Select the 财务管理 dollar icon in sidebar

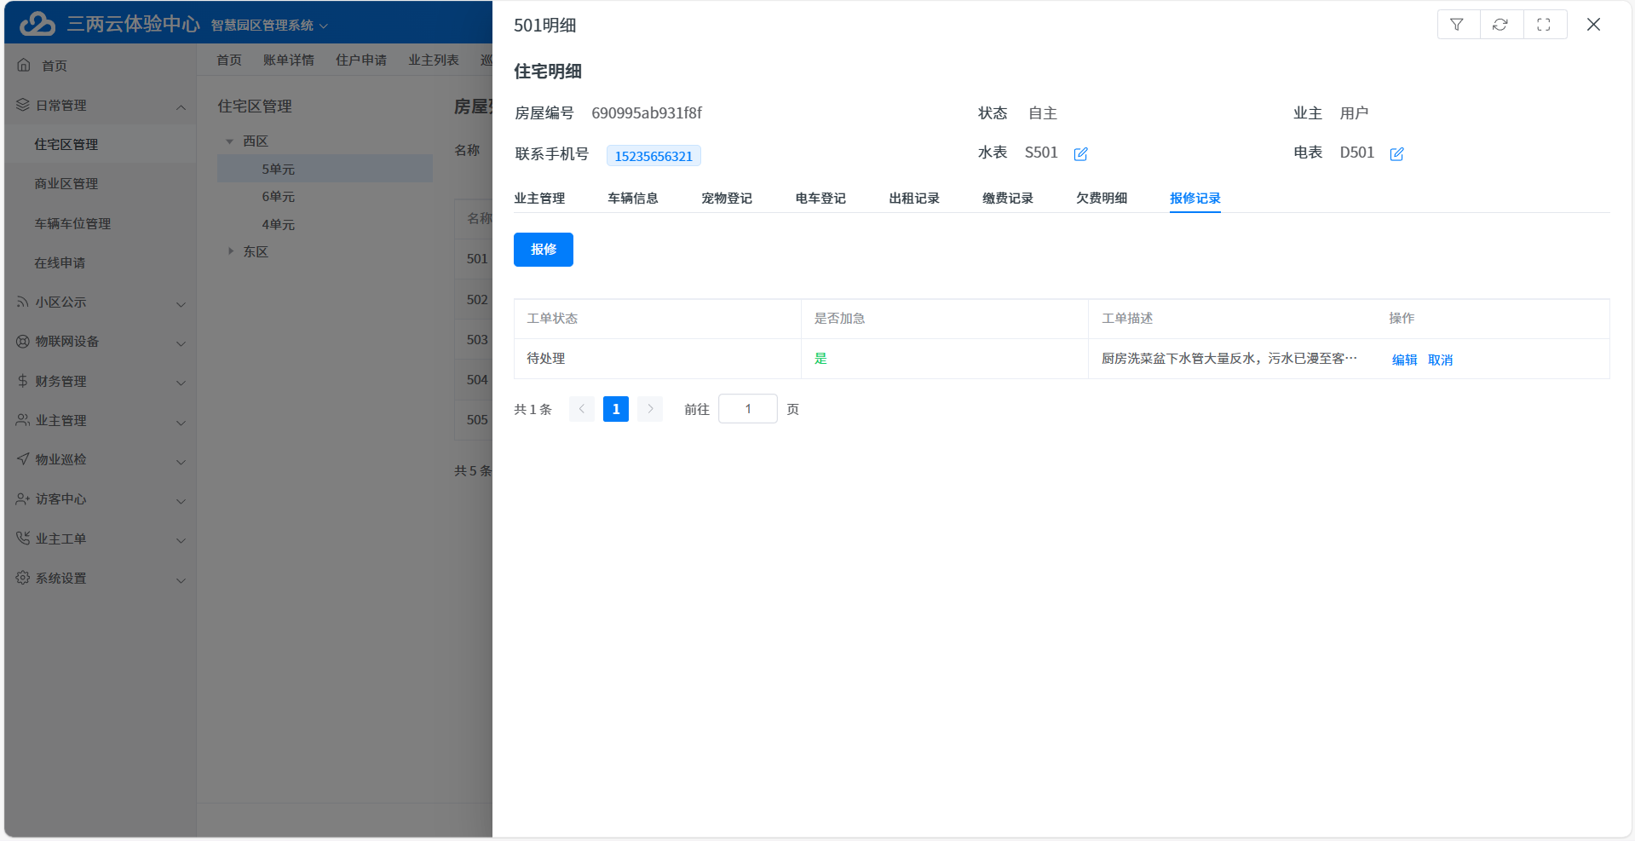[22, 381]
